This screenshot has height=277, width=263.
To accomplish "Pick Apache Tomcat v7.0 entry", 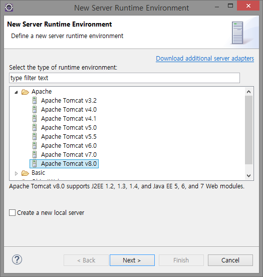I will click(69, 155).
